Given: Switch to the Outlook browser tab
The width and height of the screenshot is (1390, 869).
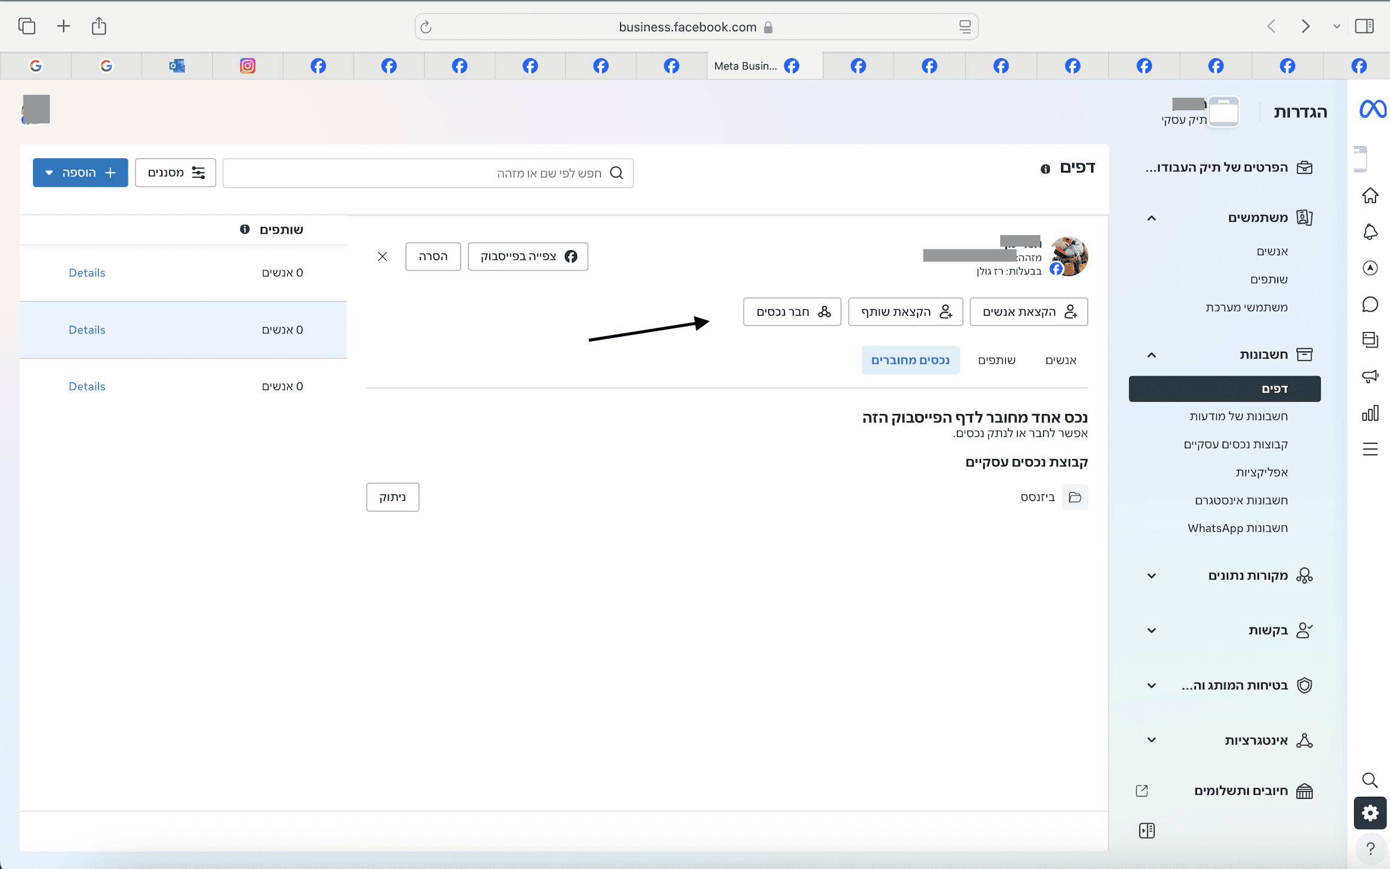Looking at the screenshot, I should 177,66.
